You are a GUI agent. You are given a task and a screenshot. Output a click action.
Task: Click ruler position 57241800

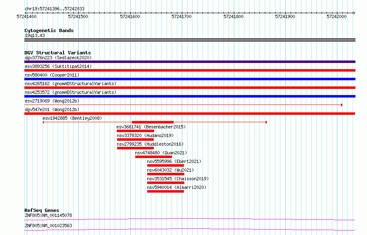(x=233, y=16)
